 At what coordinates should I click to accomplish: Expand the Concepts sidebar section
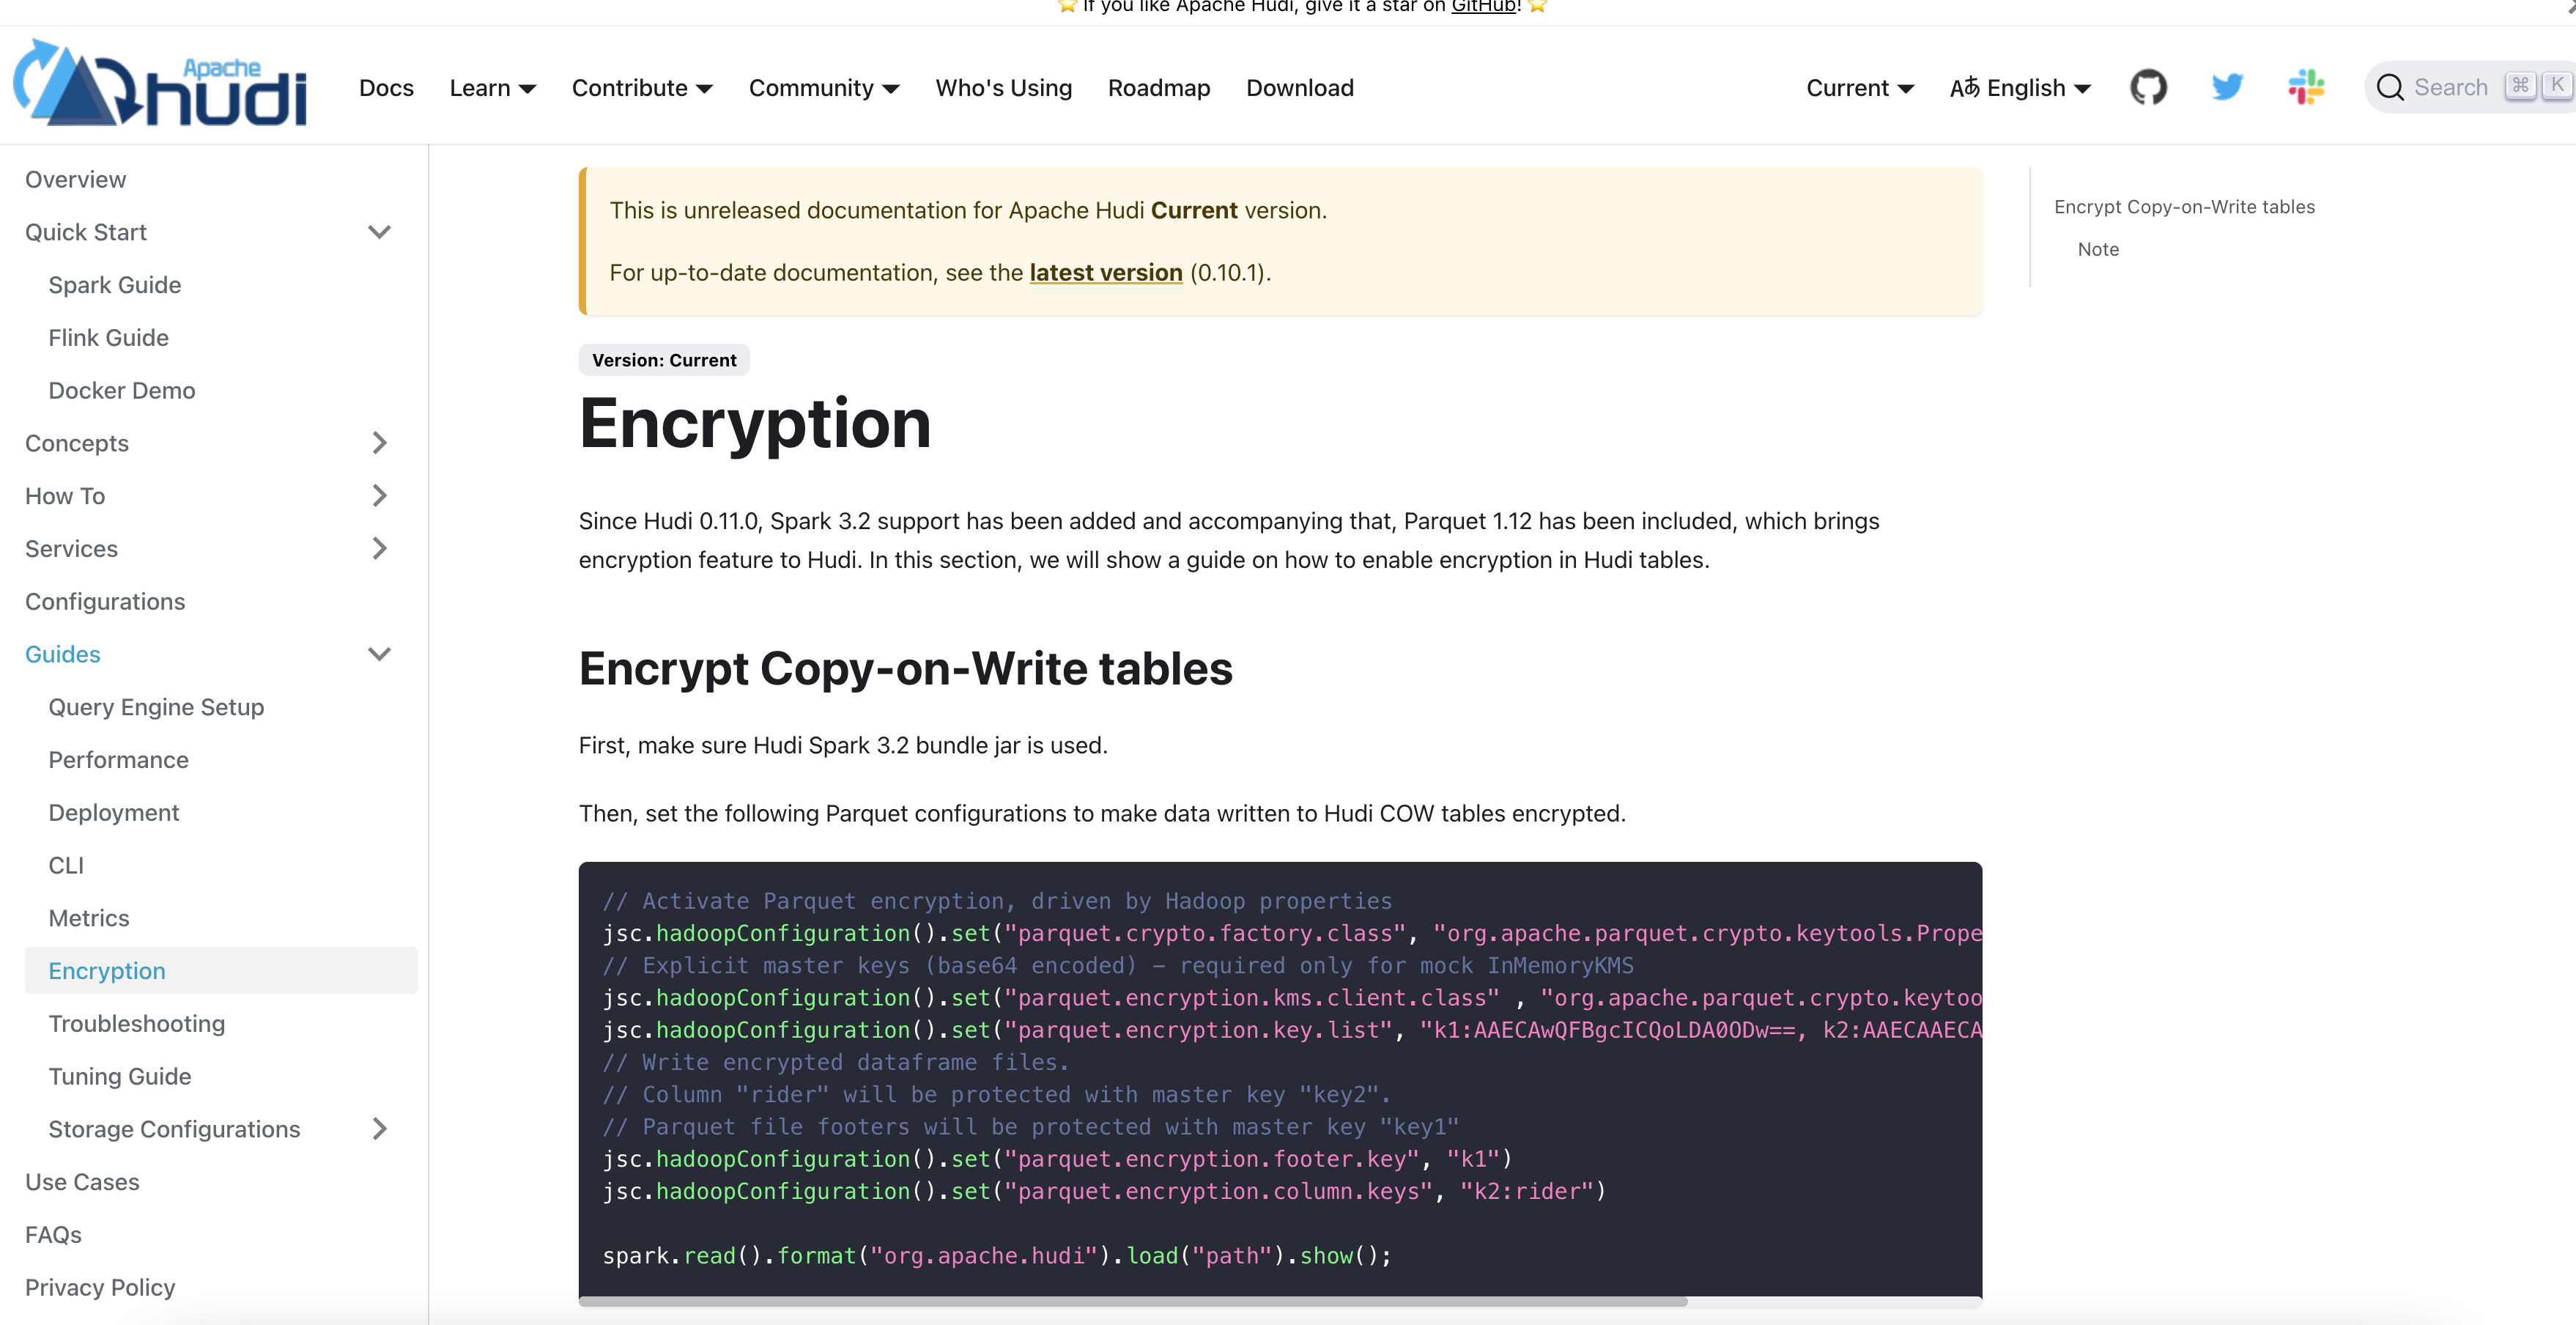[379, 443]
